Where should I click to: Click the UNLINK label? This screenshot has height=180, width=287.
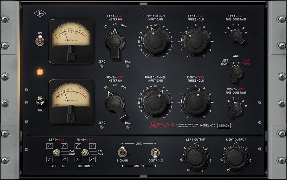139,166
